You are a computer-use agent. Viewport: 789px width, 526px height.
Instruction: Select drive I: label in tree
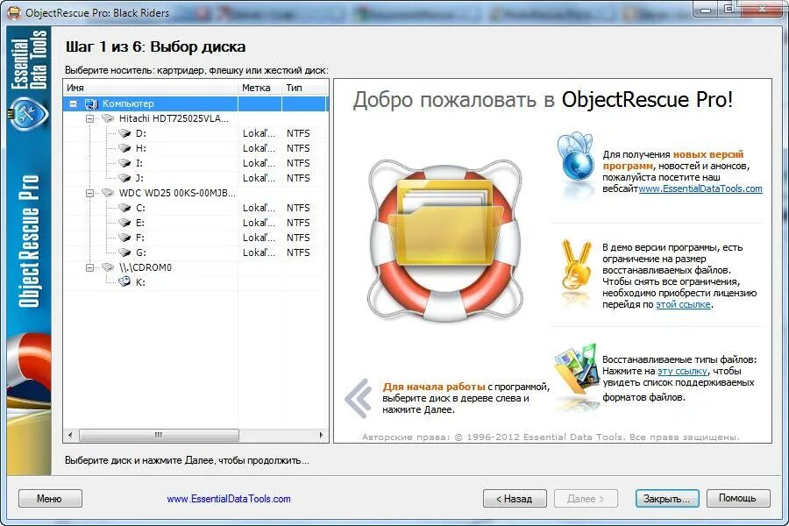[139, 163]
